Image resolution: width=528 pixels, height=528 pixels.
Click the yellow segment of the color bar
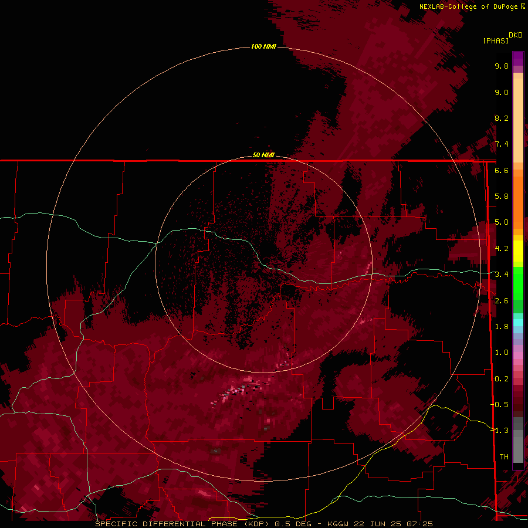(x=518, y=251)
